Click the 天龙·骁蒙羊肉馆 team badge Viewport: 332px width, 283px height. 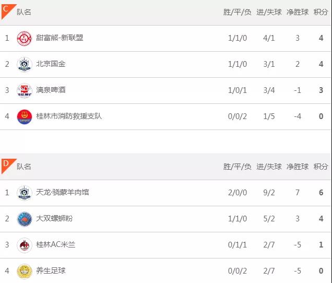point(25,193)
